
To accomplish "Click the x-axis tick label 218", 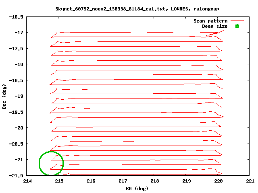I will 155,181.
